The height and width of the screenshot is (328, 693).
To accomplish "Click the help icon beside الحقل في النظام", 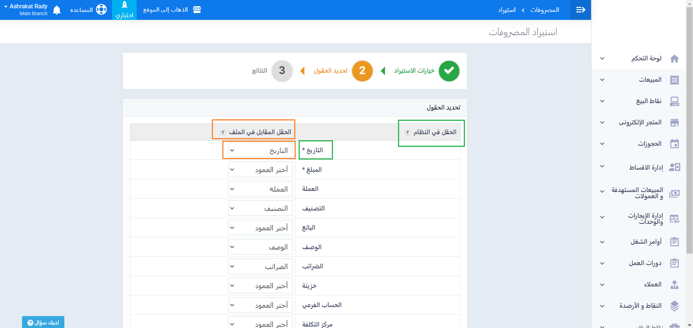I will (407, 133).
